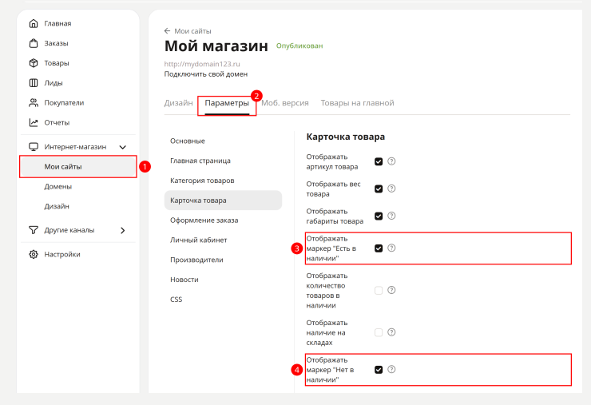Uncheck Отображать вес товара checkbox
This screenshot has height=405, width=591.
point(379,189)
